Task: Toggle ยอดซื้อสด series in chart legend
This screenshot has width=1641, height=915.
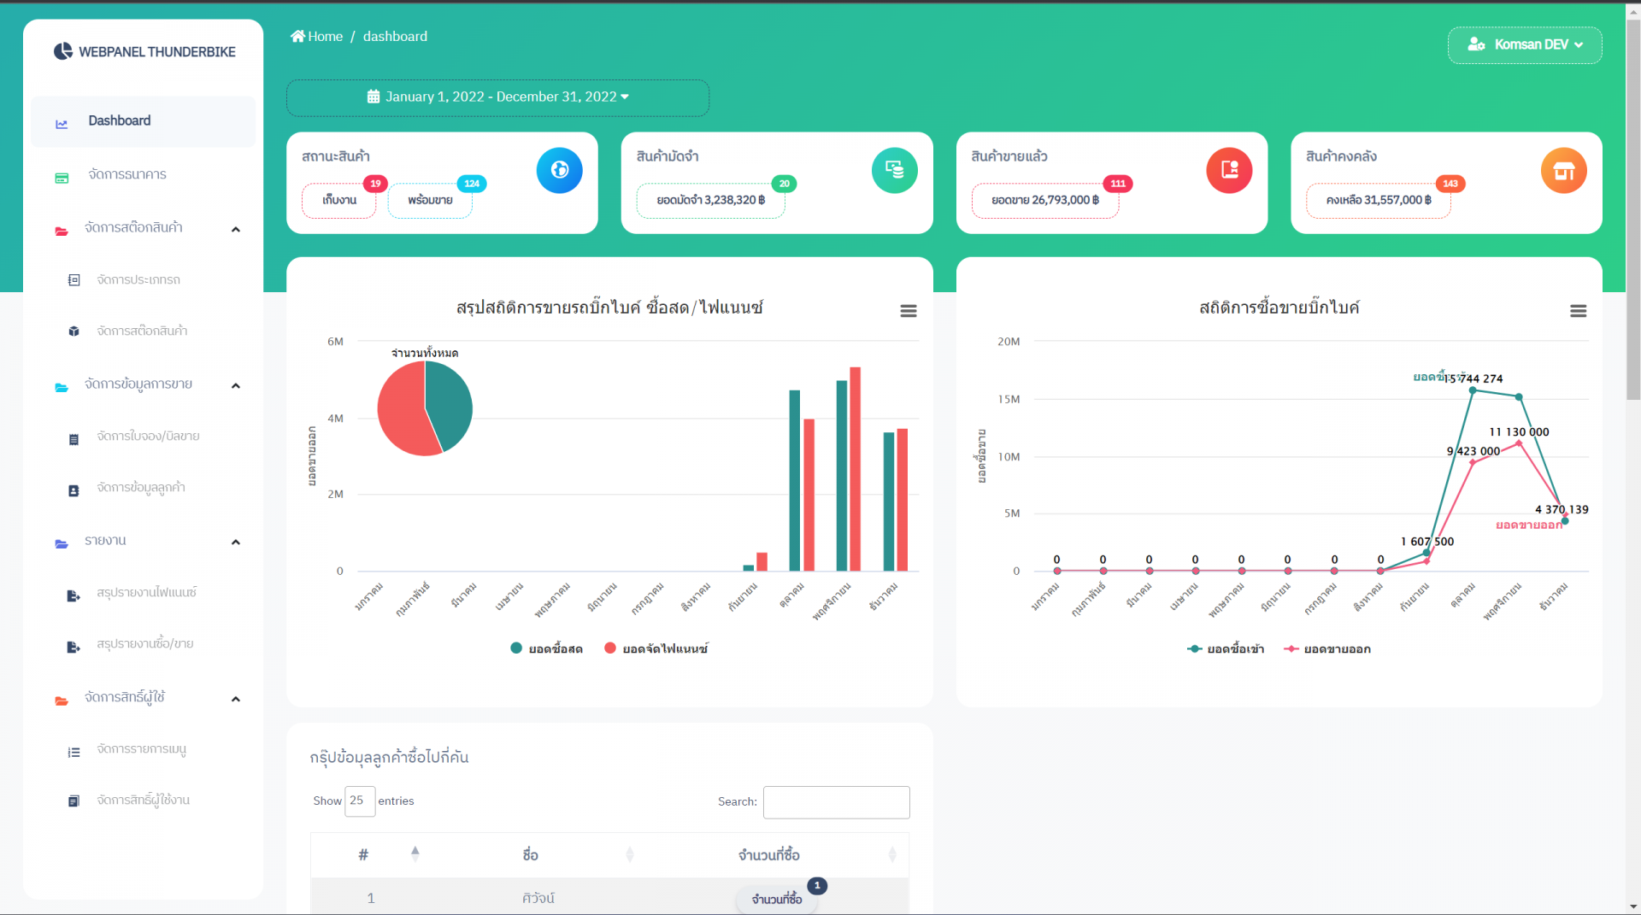Action: point(546,648)
